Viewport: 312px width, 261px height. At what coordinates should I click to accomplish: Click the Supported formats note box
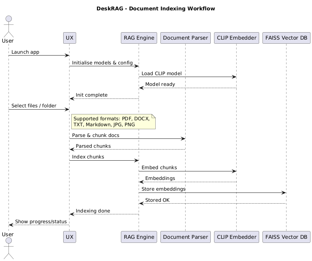[113, 121]
